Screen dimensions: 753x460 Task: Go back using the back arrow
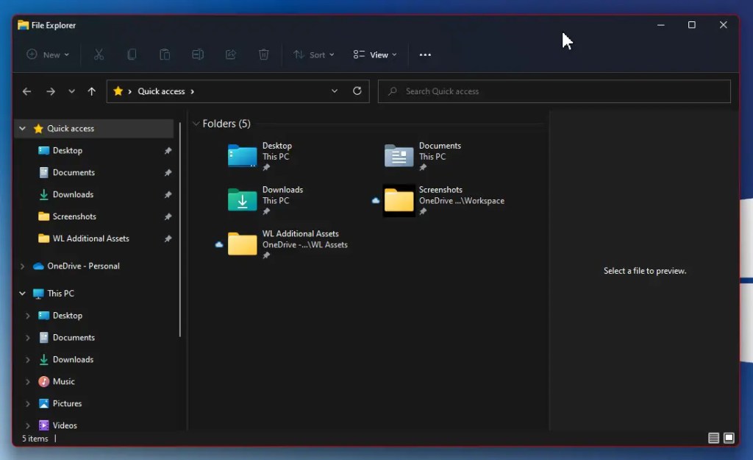pos(26,91)
